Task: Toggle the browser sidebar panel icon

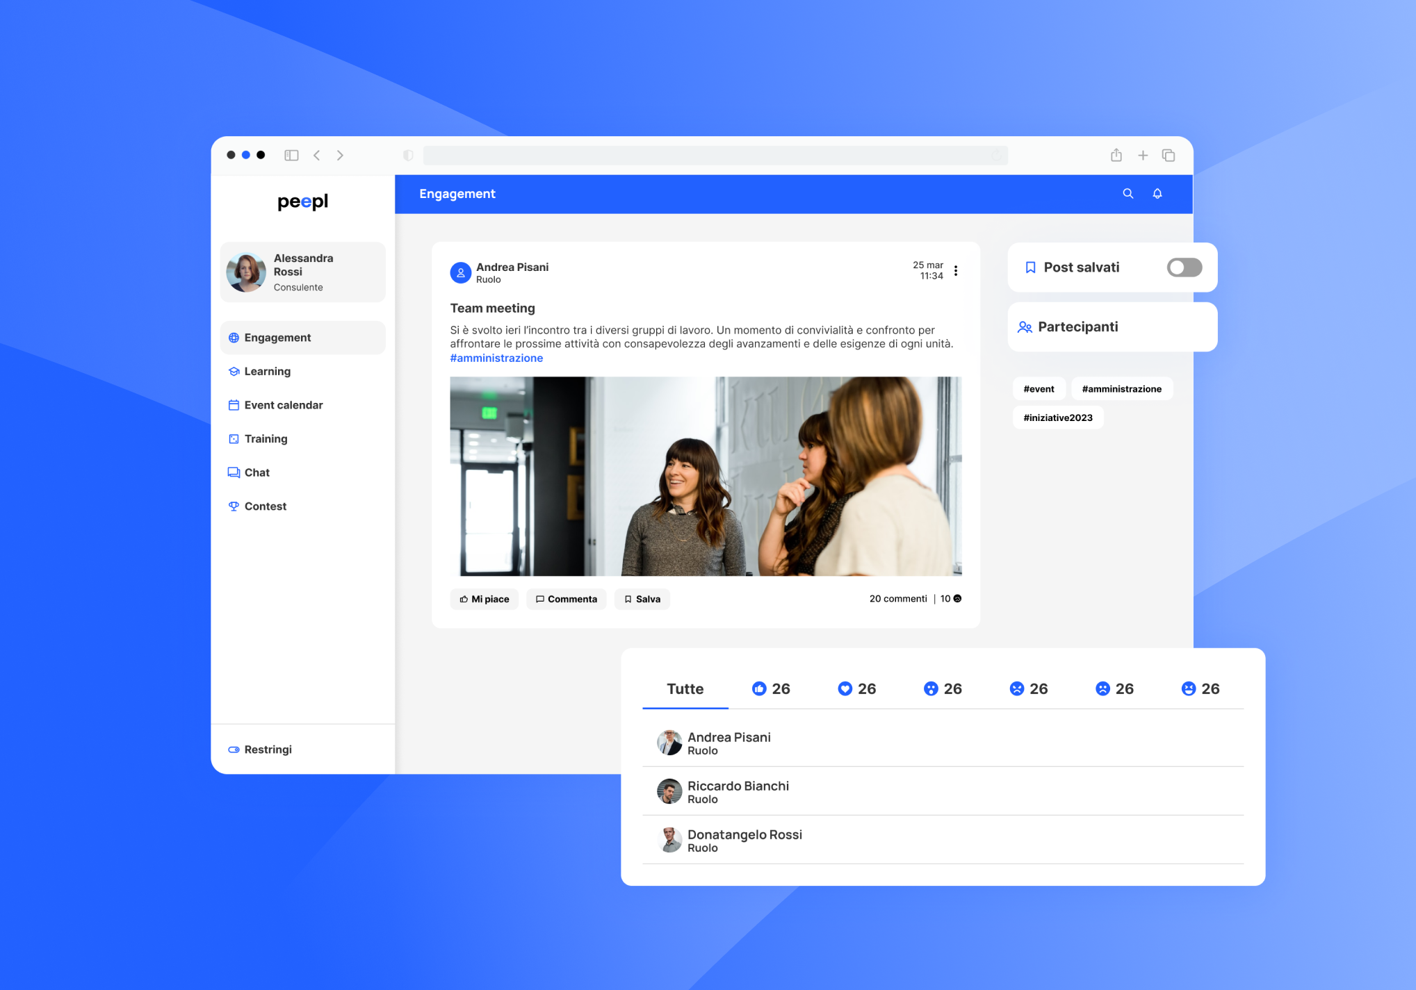Action: 291,156
